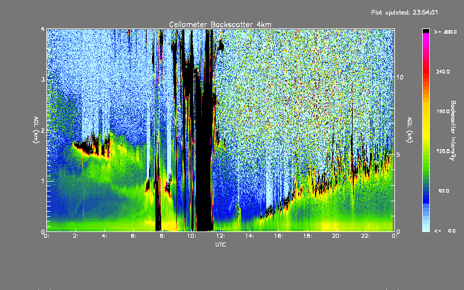
Task: Click the "6:" UTC tick label
Action: 133,236
